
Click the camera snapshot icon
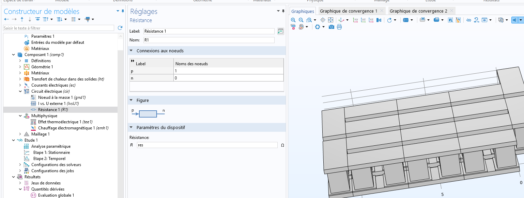[331, 27]
